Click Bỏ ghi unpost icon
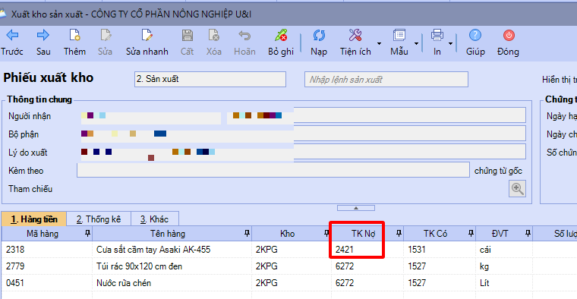 click(x=281, y=36)
